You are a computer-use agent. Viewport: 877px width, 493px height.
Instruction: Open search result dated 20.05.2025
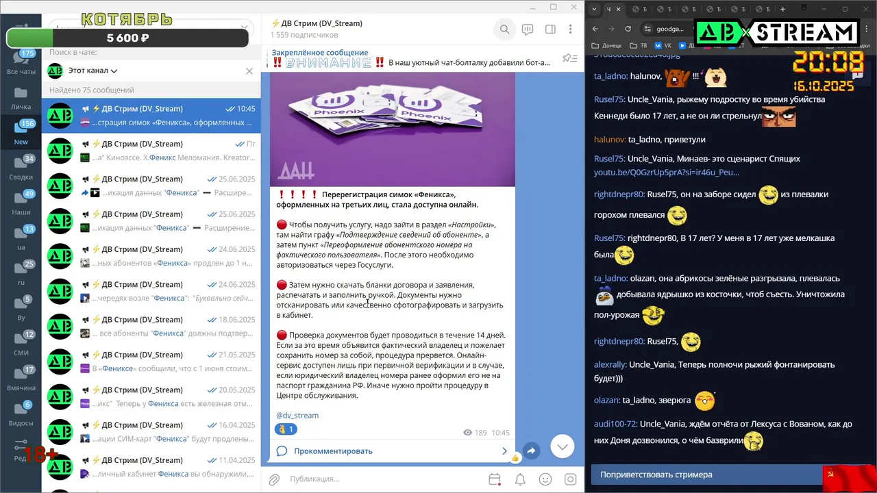[x=151, y=397]
